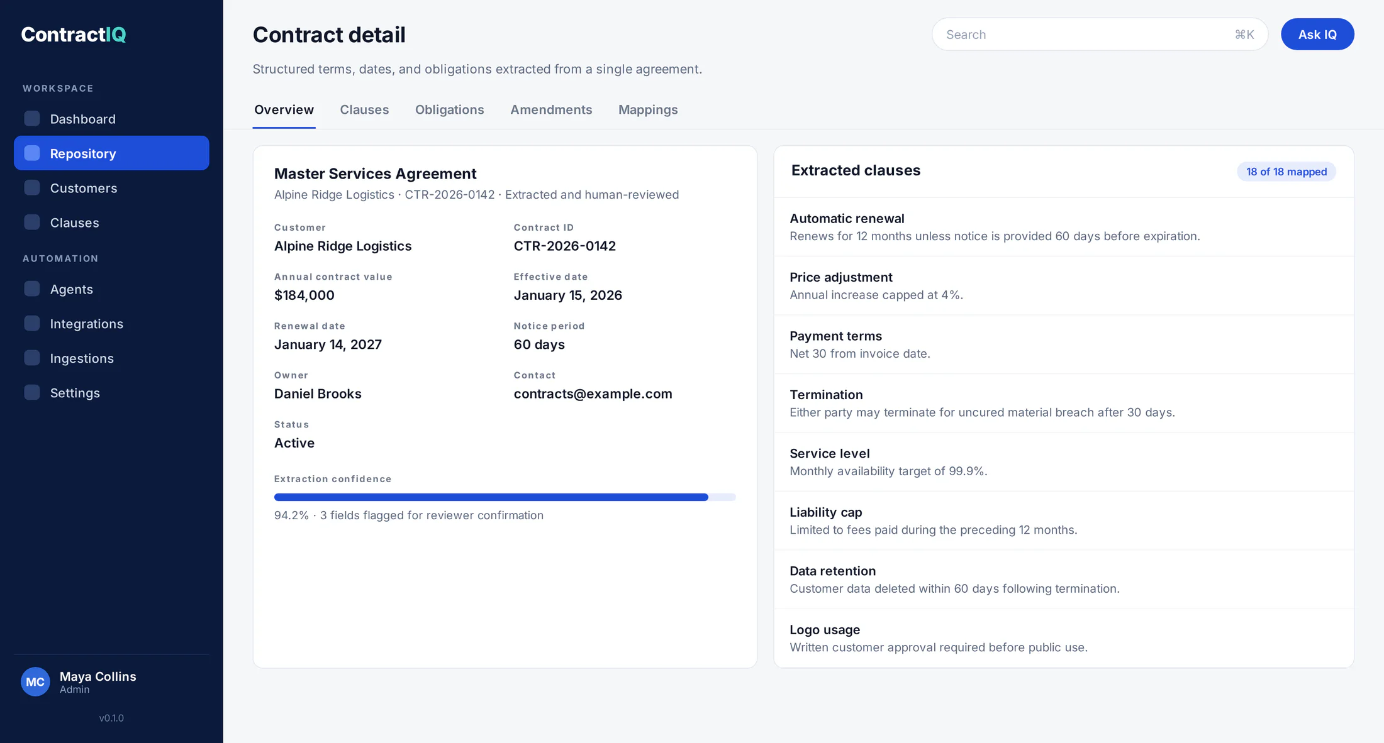Viewport: 1384px width, 743px height.
Task: Open the sidebar Clauses item
Action: pos(111,223)
